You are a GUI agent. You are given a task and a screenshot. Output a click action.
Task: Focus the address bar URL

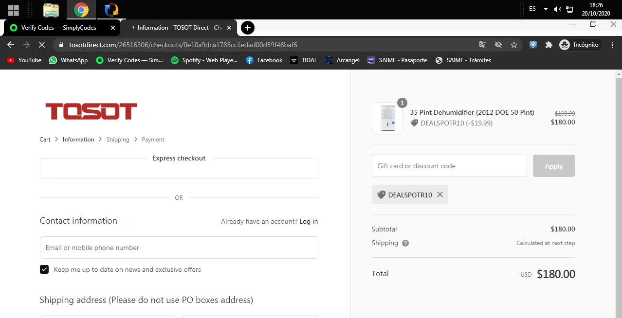tap(183, 45)
